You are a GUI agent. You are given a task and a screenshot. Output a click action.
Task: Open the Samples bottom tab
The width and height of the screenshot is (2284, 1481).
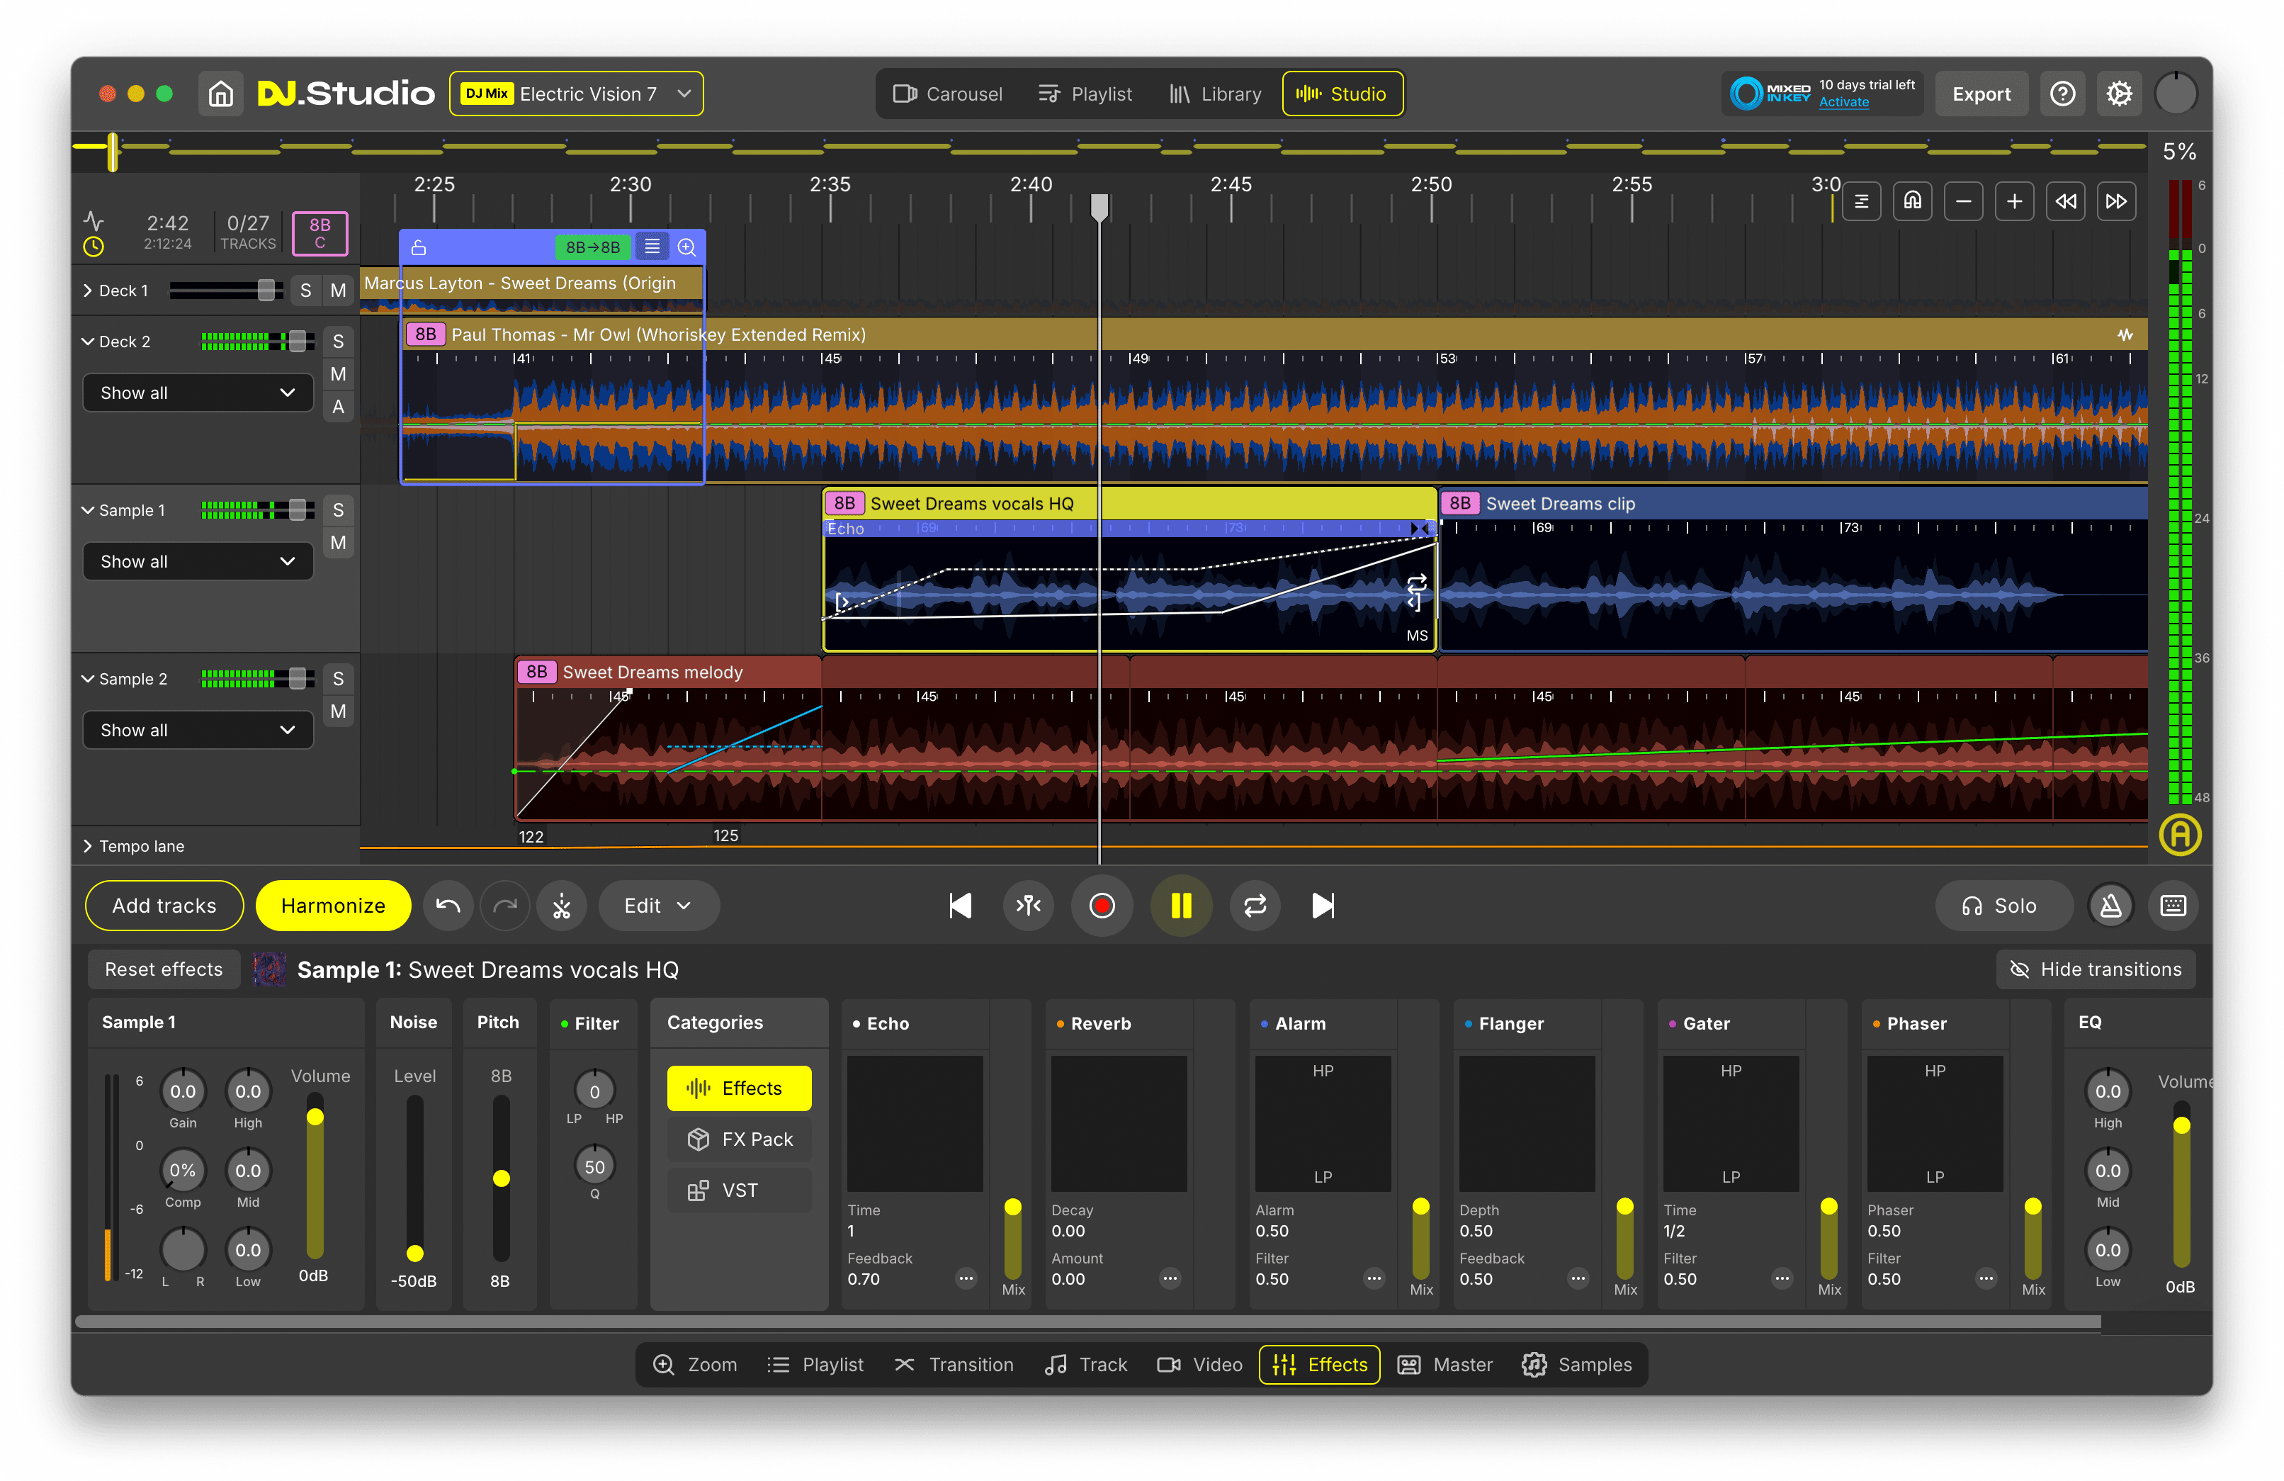coord(1576,1364)
